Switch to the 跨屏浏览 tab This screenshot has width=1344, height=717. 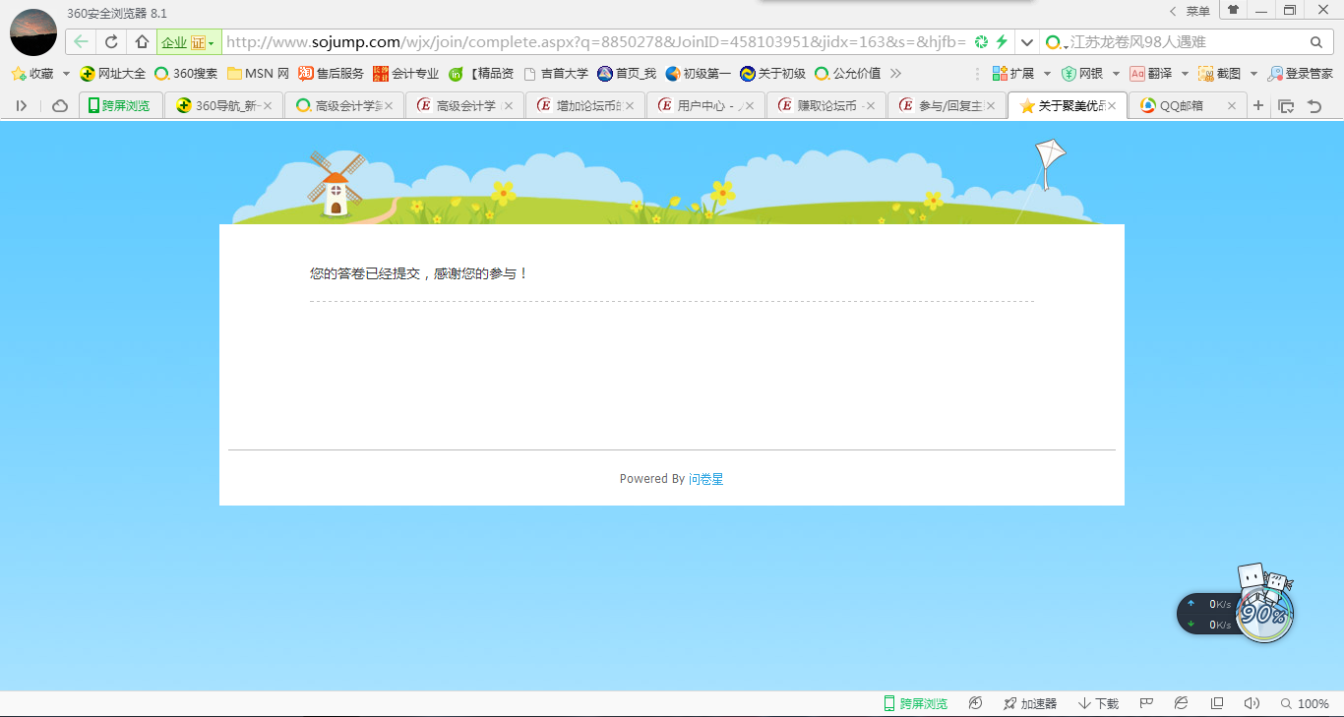coord(120,106)
